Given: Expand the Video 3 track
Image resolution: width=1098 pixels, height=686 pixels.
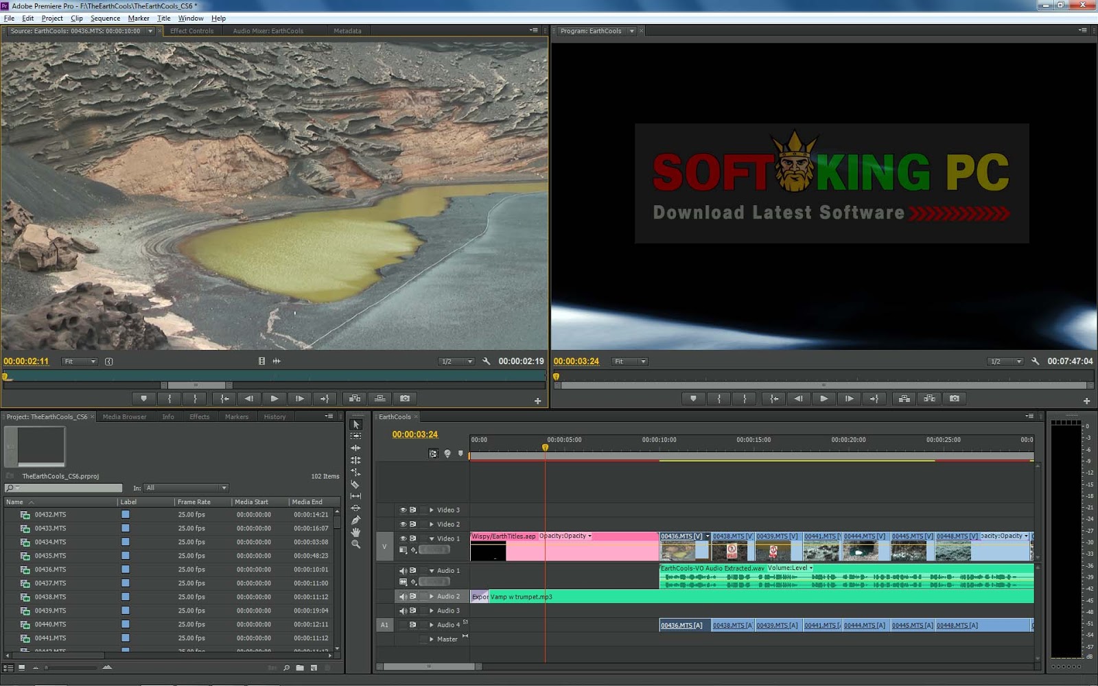Looking at the screenshot, I should [x=432, y=510].
